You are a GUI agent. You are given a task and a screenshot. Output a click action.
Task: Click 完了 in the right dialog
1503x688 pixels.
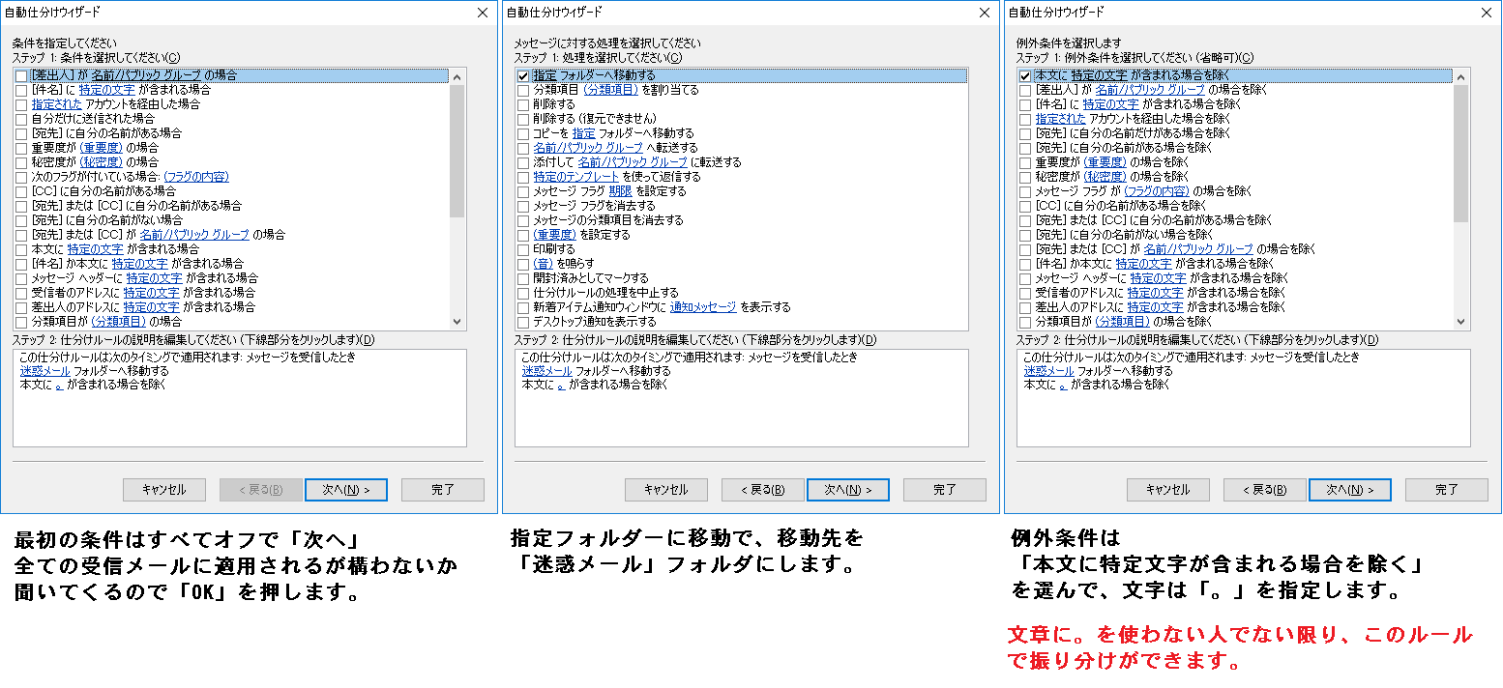coord(1446,490)
